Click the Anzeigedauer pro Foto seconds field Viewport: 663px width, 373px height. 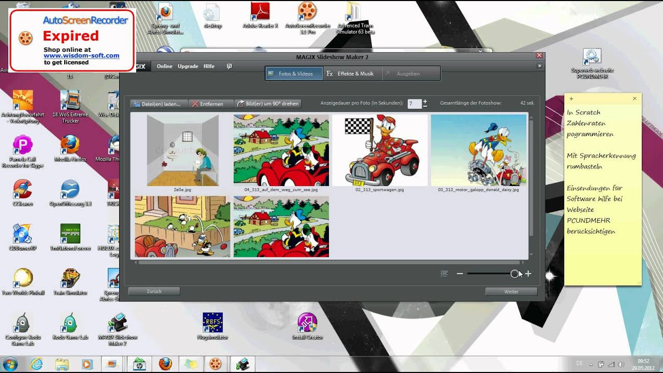tap(414, 104)
